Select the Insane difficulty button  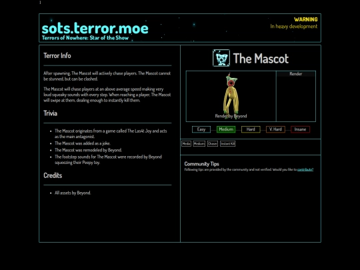pyautogui.click(x=300, y=129)
